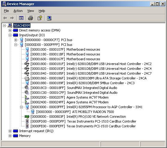Click the Device Manager title bar icon
Image resolution: width=167 pixels, height=148 pixels.
[x=4, y=4]
